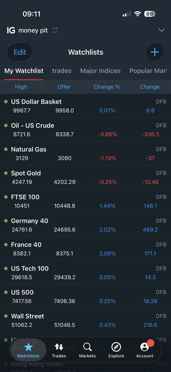The image size is (171, 372).
Task: Open the Trades arrows icon in bottom bar
Action: [x=59, y=347]
